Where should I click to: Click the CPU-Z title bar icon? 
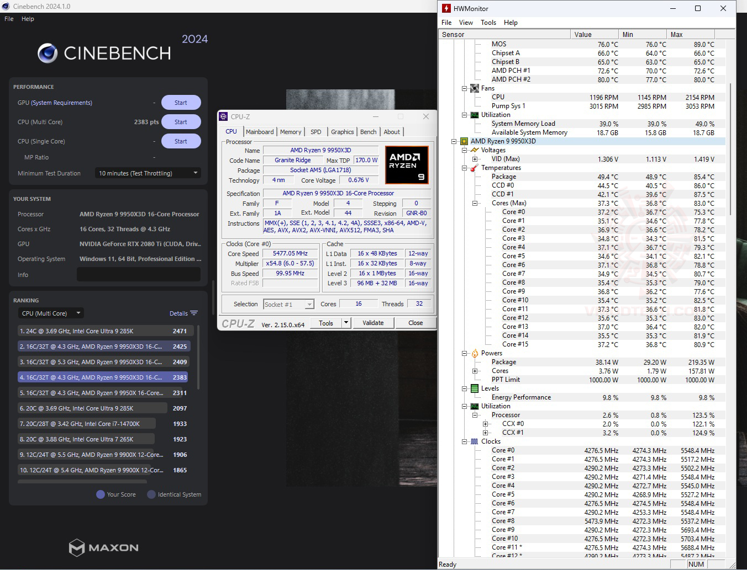tap(223, 116)
